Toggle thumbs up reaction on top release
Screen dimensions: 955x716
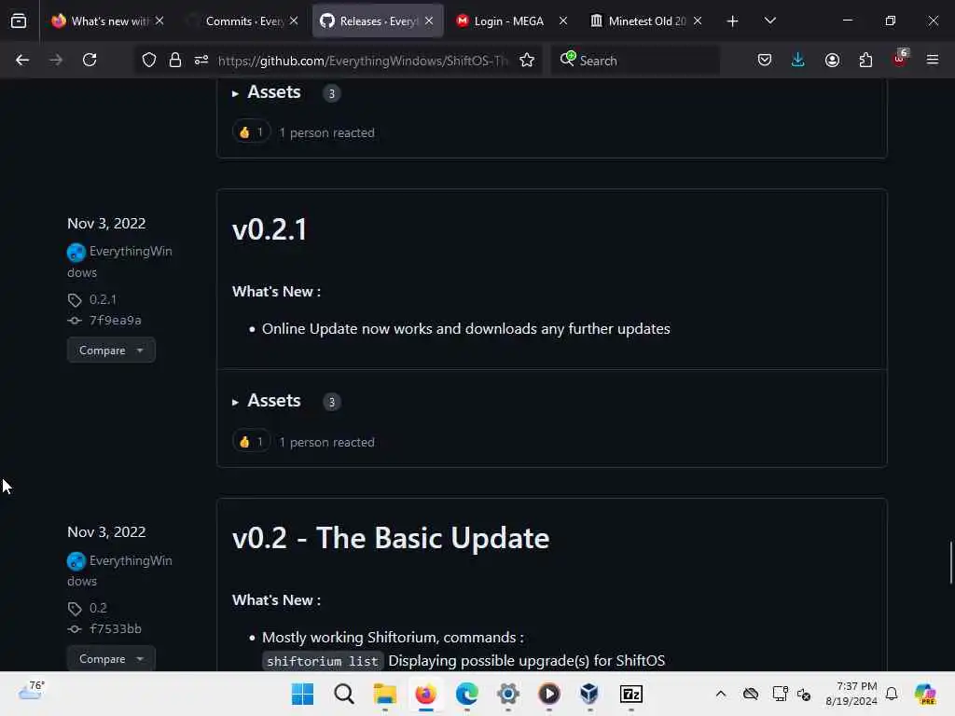[251, 132]
